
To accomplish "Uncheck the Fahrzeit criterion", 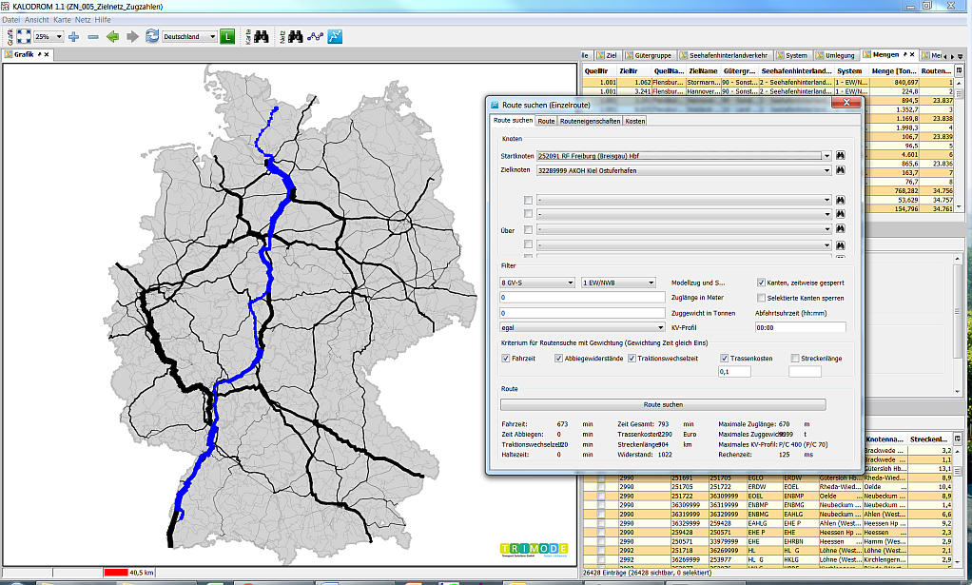I will click(506, 359).
